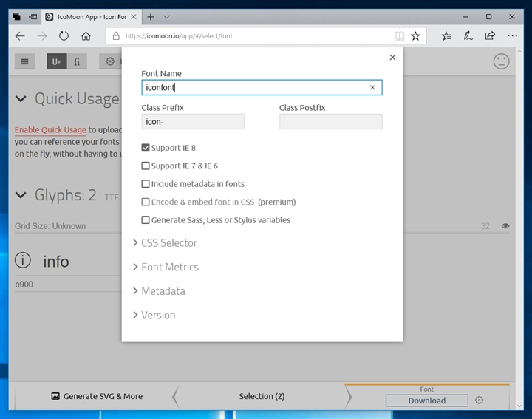This screenshot has width=532, height=419.
Task: Go back in browser history
Action: (20, 36)
